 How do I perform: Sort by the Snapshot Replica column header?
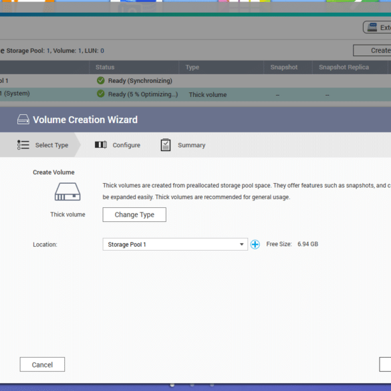[350, 68]
